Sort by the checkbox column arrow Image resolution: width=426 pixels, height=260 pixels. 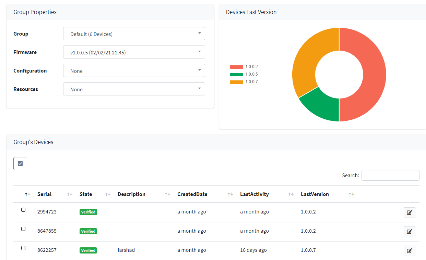[27, 194]
